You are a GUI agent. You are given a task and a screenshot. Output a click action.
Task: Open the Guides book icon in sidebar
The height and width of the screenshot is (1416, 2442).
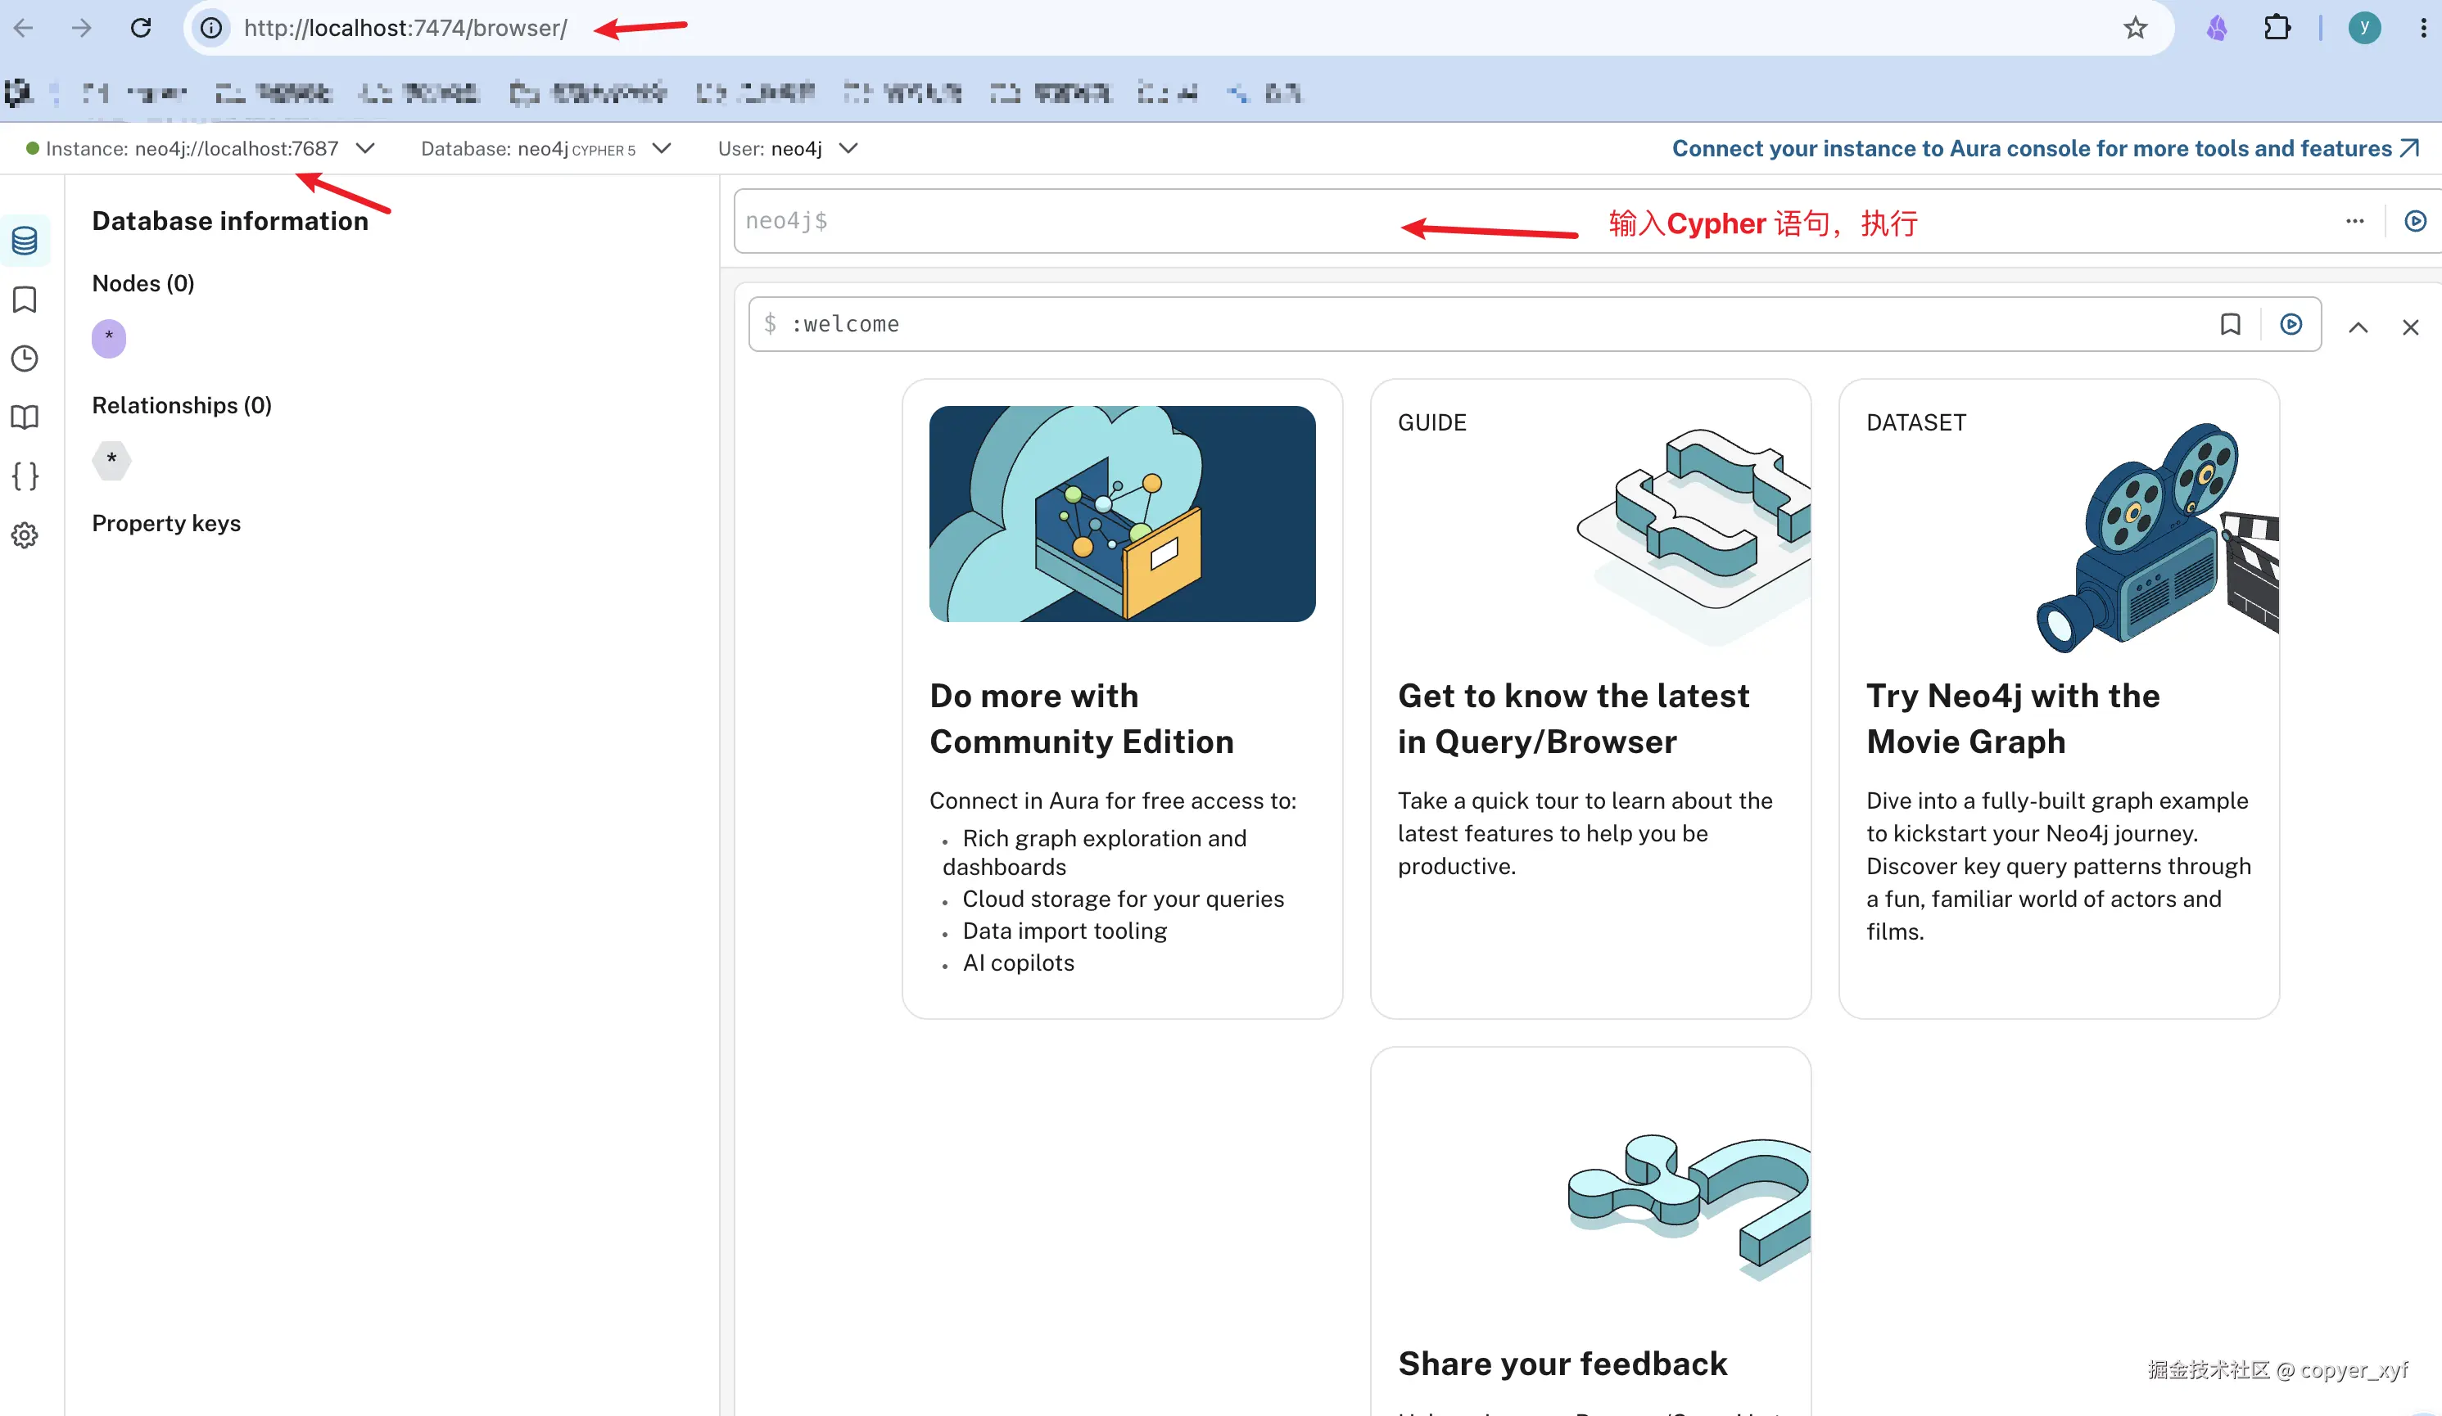25,417
